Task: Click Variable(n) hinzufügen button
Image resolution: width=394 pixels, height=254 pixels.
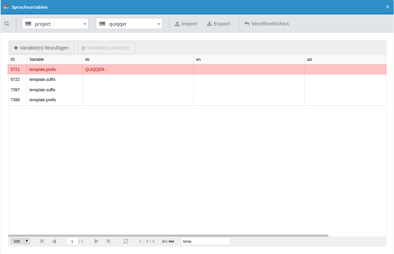Action: pyautogui.click(x=42, y=48)
